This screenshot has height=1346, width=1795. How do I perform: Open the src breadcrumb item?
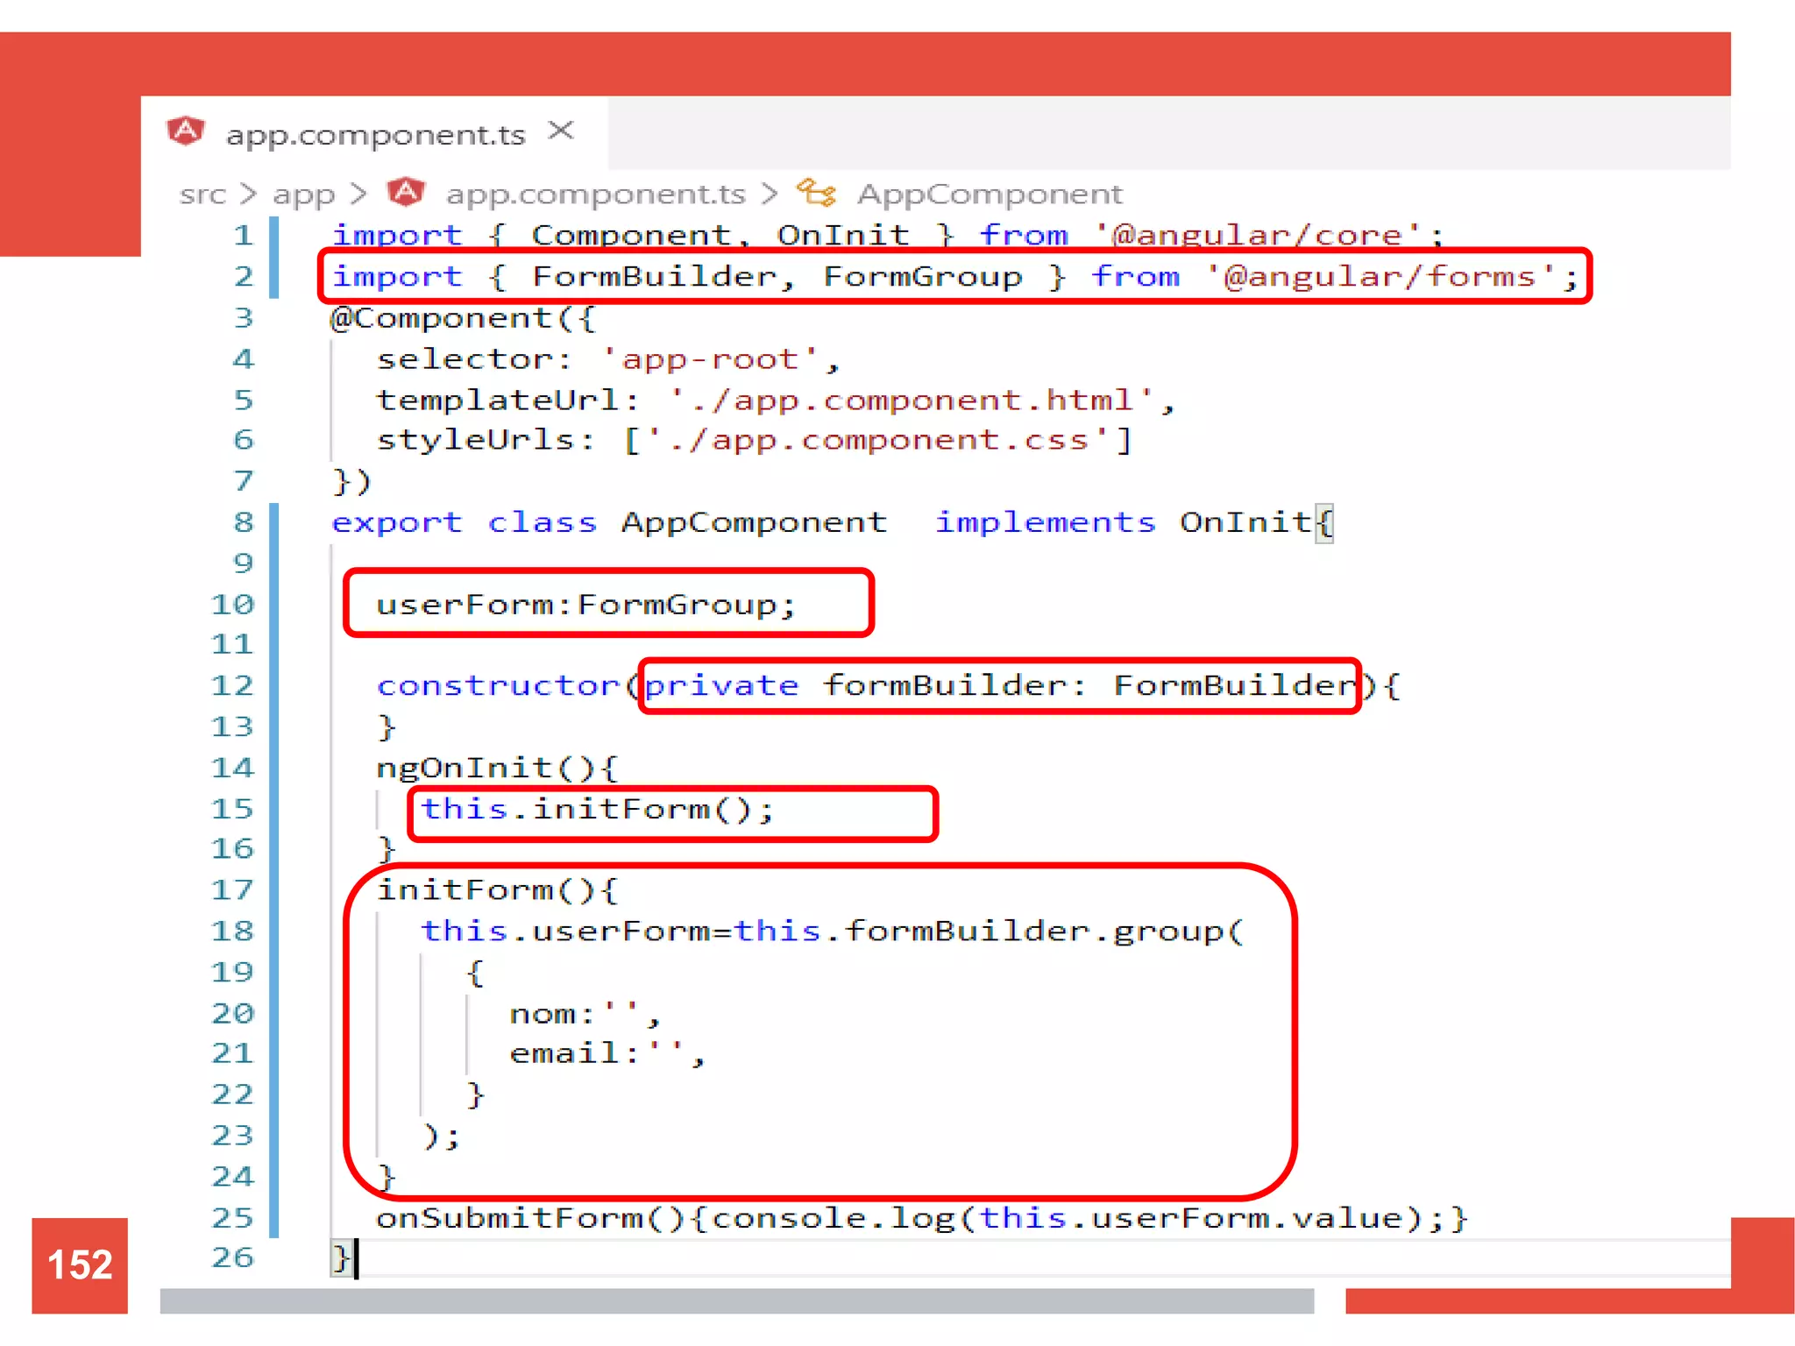pyautogui.click(x=202, y=194)
